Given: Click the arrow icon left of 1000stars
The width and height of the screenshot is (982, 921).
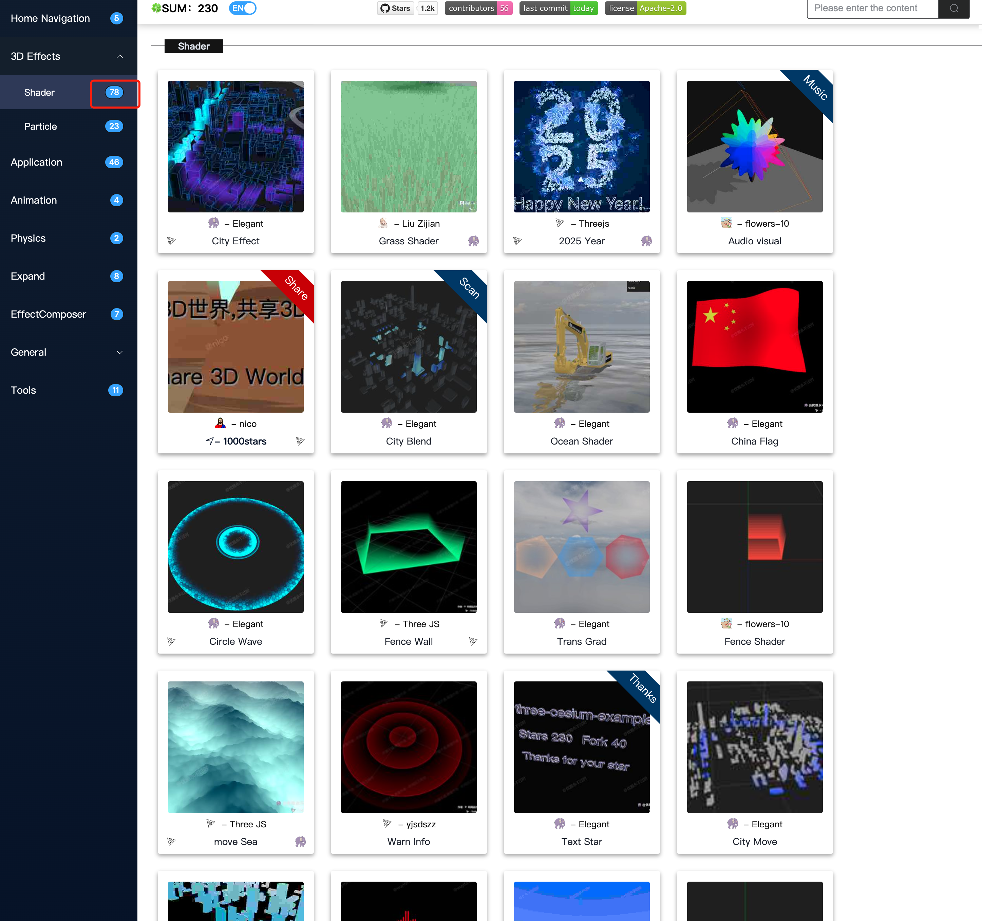Looking at the screenshot, I should (x=209, y=441).
